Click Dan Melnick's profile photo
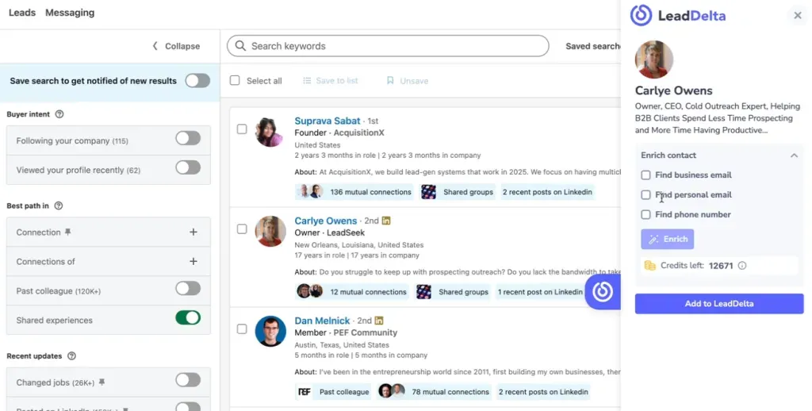Screen dimensions: 812x411 tap(270, 331)
